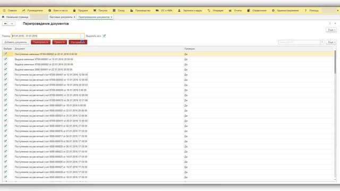Click the arrow at far right of section bar
The height and width of the screenshot is (191, 340).
point(338,11)
